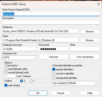Click the Lock Timeout field

click(x=12, y=76)
